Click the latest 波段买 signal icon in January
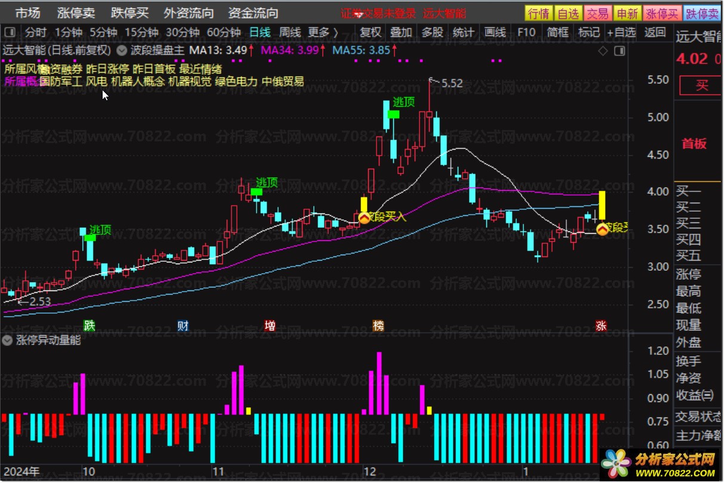725x483 pixels. tap(603, 228)
